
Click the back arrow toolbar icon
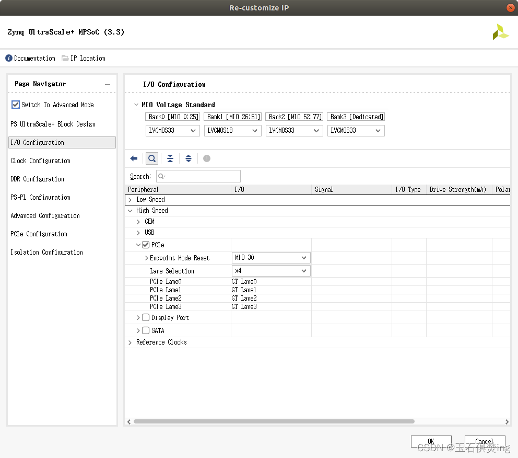134,158
